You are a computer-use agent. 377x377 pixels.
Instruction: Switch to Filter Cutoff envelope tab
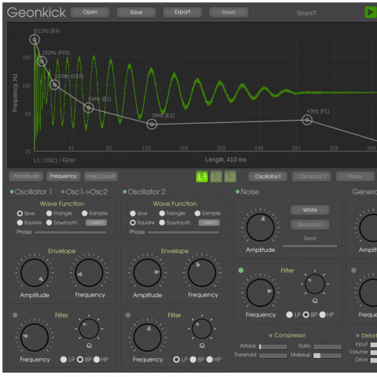[101, 176]
